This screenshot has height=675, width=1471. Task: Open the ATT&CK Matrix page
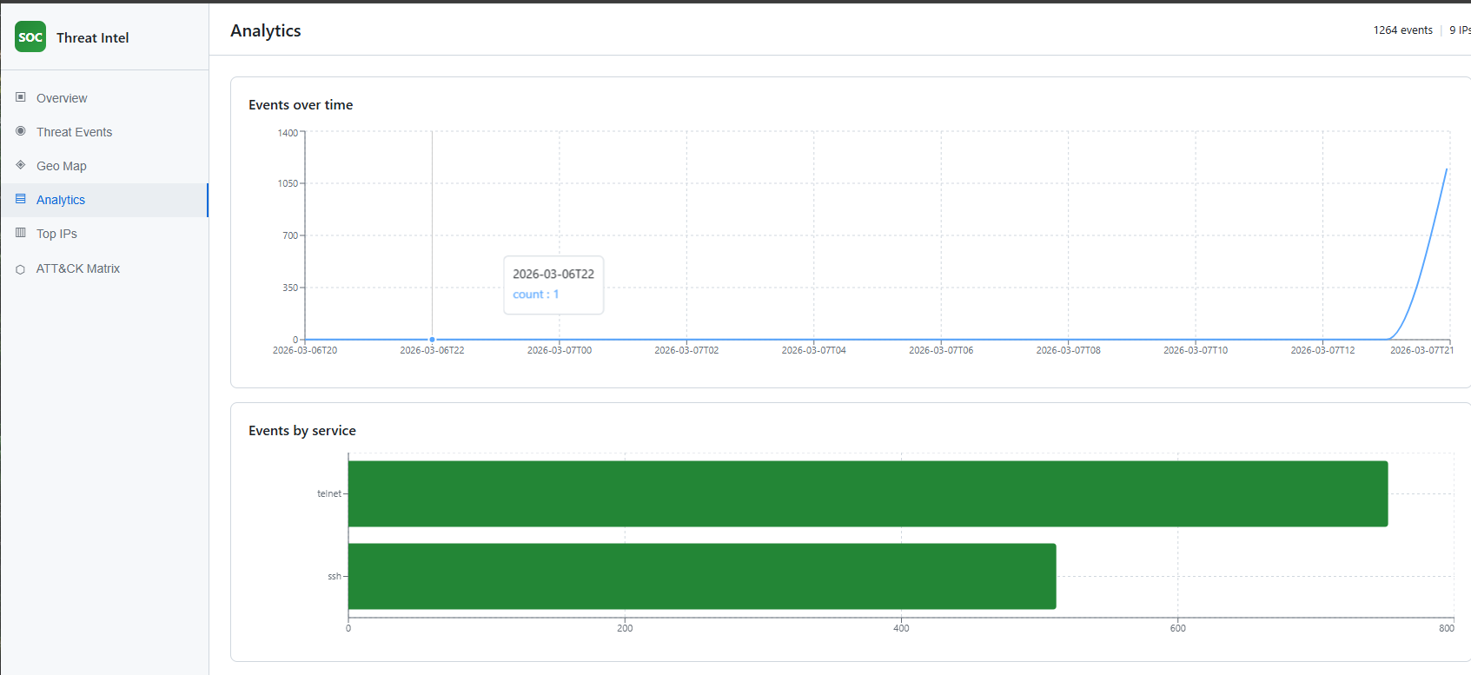[x=77, y=268]
